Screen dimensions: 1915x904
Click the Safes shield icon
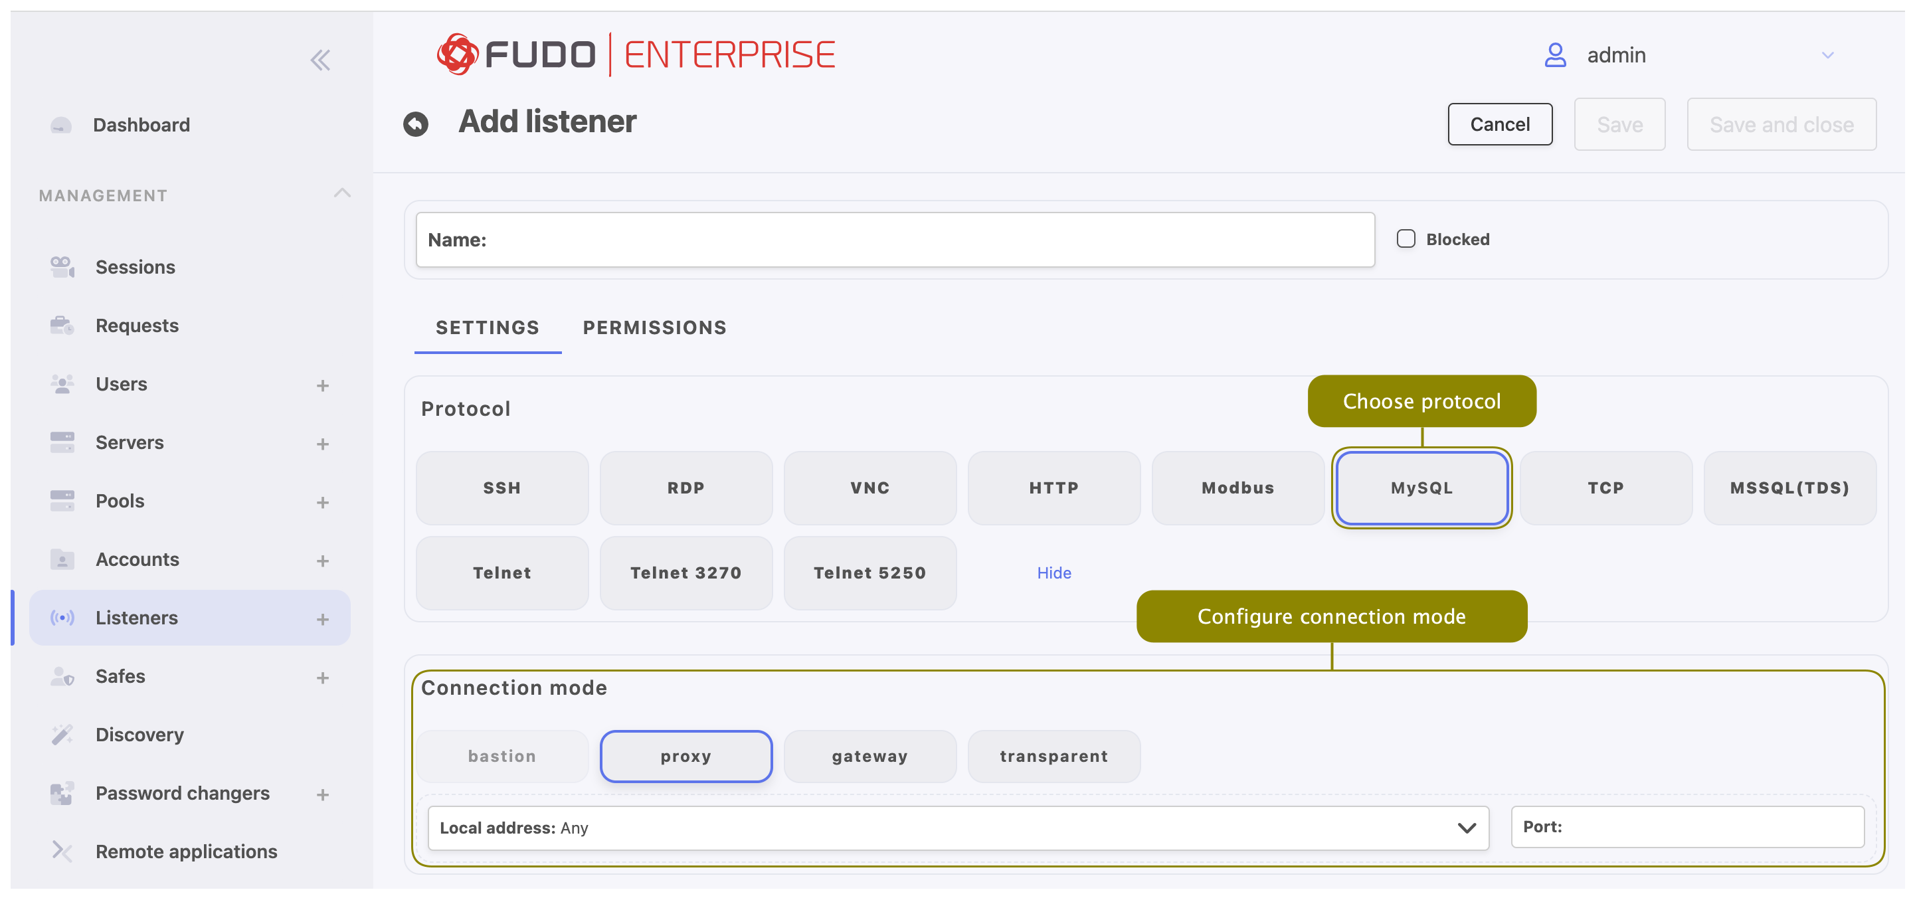click(x=62, y=676)
